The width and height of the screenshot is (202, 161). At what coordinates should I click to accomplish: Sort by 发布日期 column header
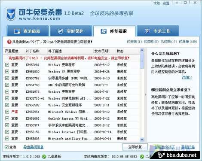[x=101, y=51]
